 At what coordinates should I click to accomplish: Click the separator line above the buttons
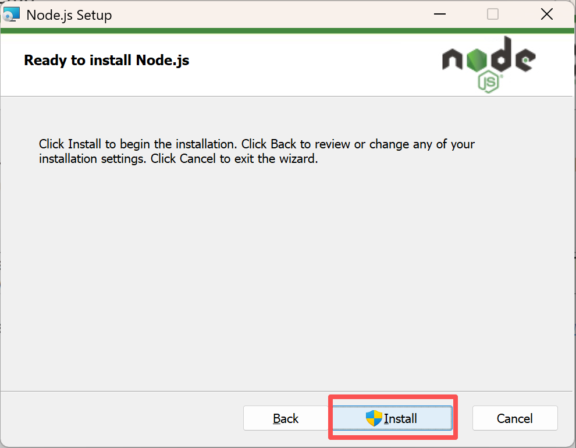(x=286, y=391)
